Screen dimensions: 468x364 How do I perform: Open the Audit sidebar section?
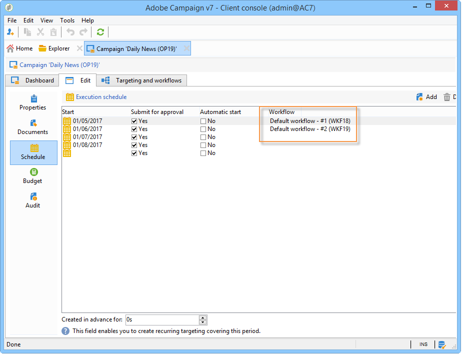33,200
